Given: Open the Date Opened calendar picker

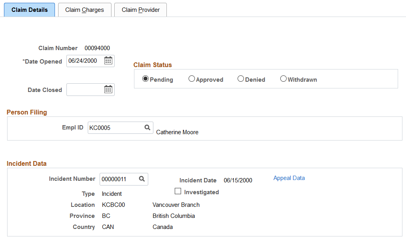Looking at the screenshot, I should point(108,61).
